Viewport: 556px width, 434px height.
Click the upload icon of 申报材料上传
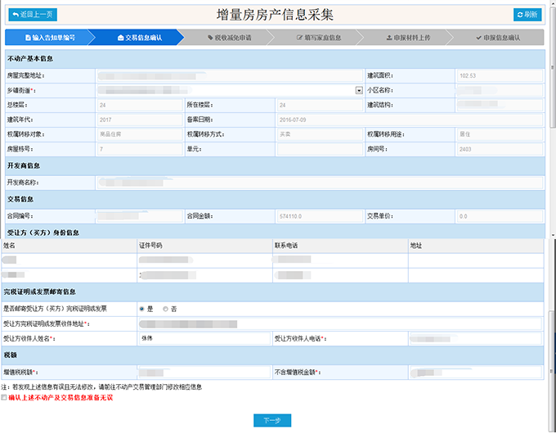point(388,38)
